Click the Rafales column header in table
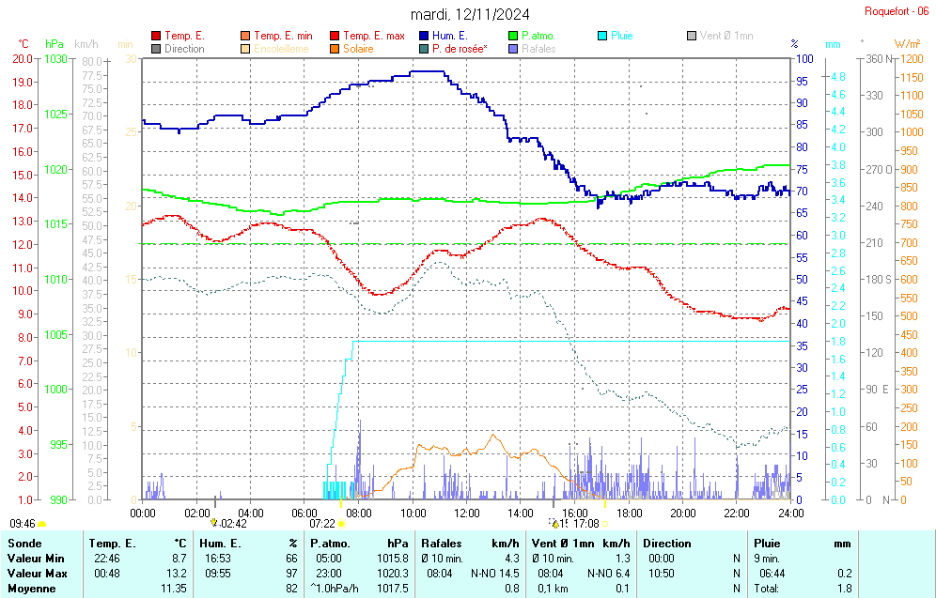936x598 pixels. click(442, 544)
